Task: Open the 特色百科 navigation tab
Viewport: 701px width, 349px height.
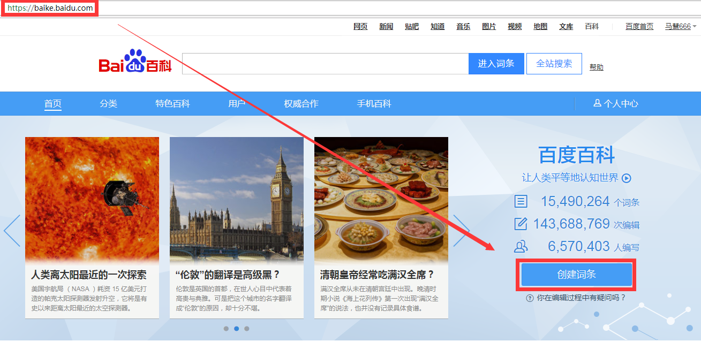Action: click(172, 104)
